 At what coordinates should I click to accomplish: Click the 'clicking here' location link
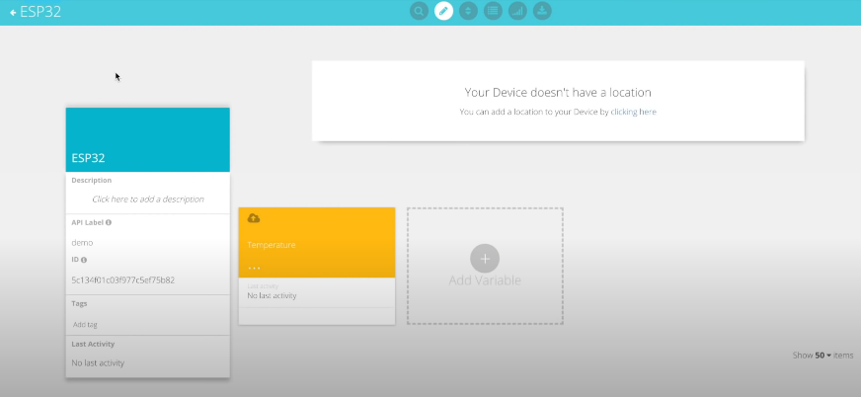click(x=633, y=112)
